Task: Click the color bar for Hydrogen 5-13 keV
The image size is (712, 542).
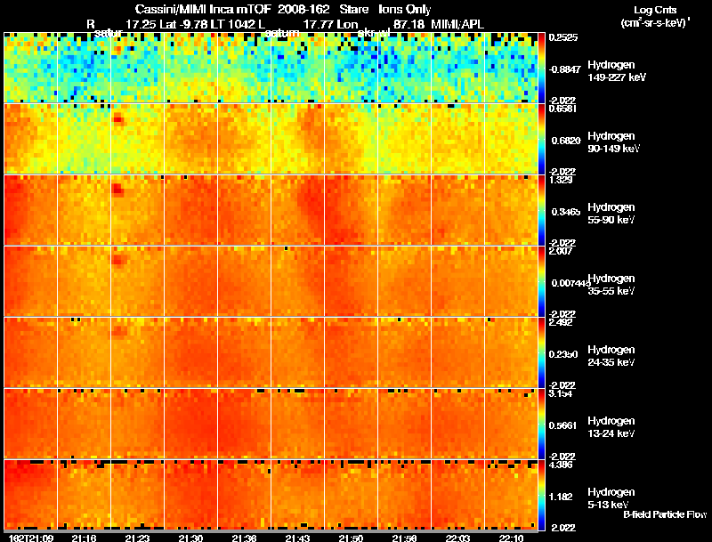Action: 541,495
